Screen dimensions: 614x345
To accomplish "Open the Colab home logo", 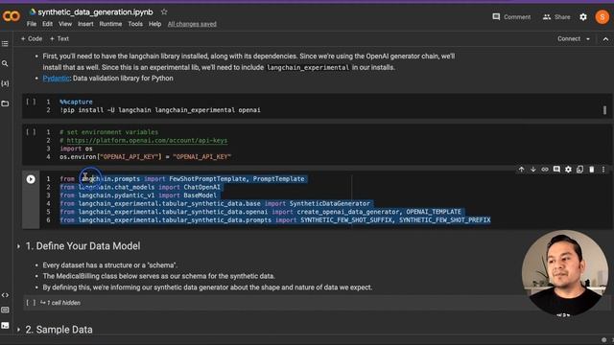I will pyautogui.click(x=12, y=16).
